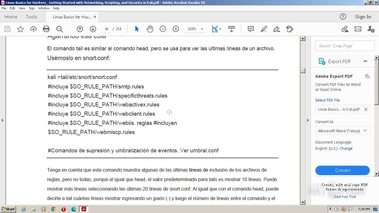
Task: Zoom out with the minus button
Action: click(163, 29)
